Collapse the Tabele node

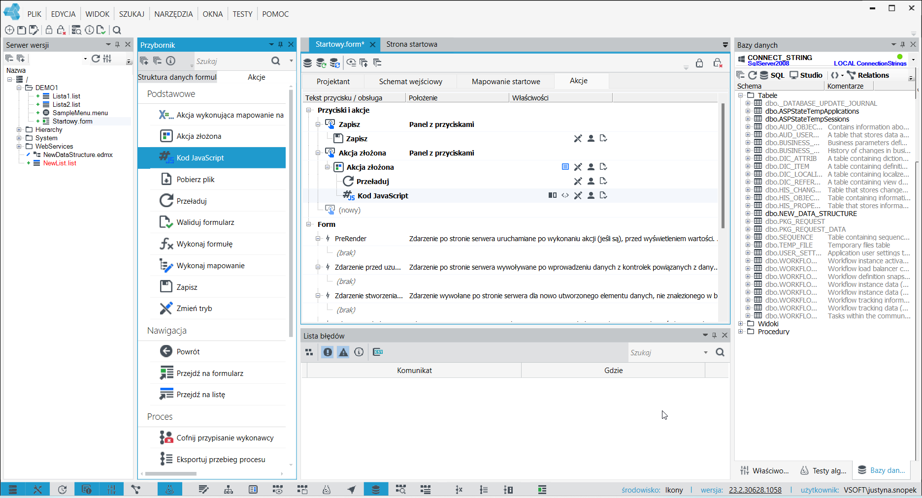(x=740, y=95)
